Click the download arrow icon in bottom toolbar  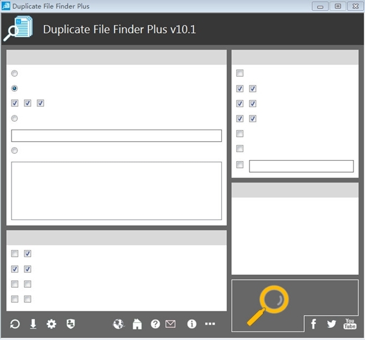(33, 324)
